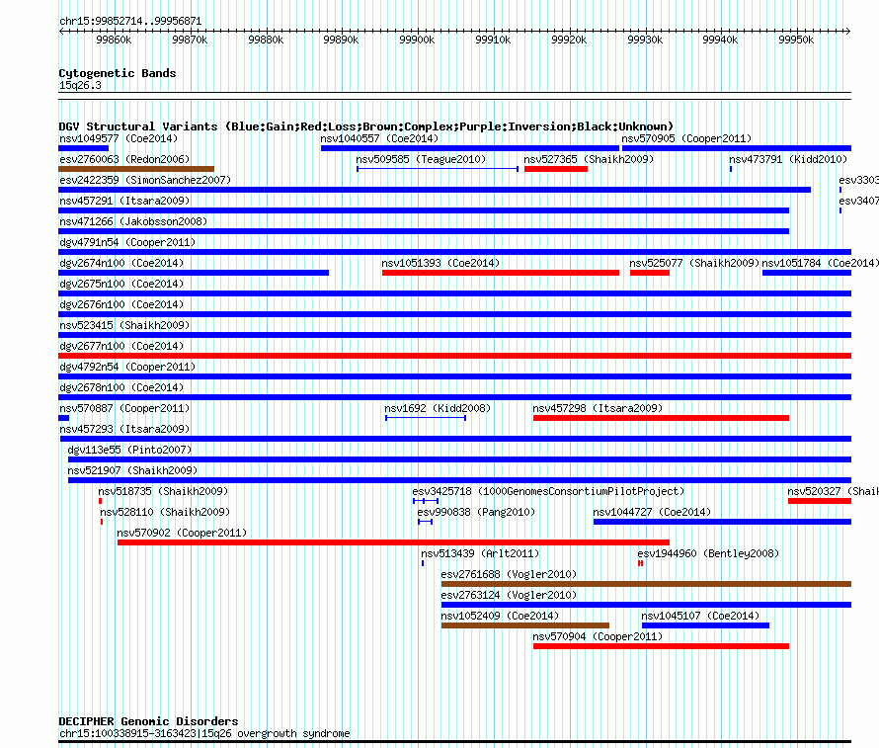
Task: Click esv990838 (Pang2010) variant label
Action: [476, 512]
